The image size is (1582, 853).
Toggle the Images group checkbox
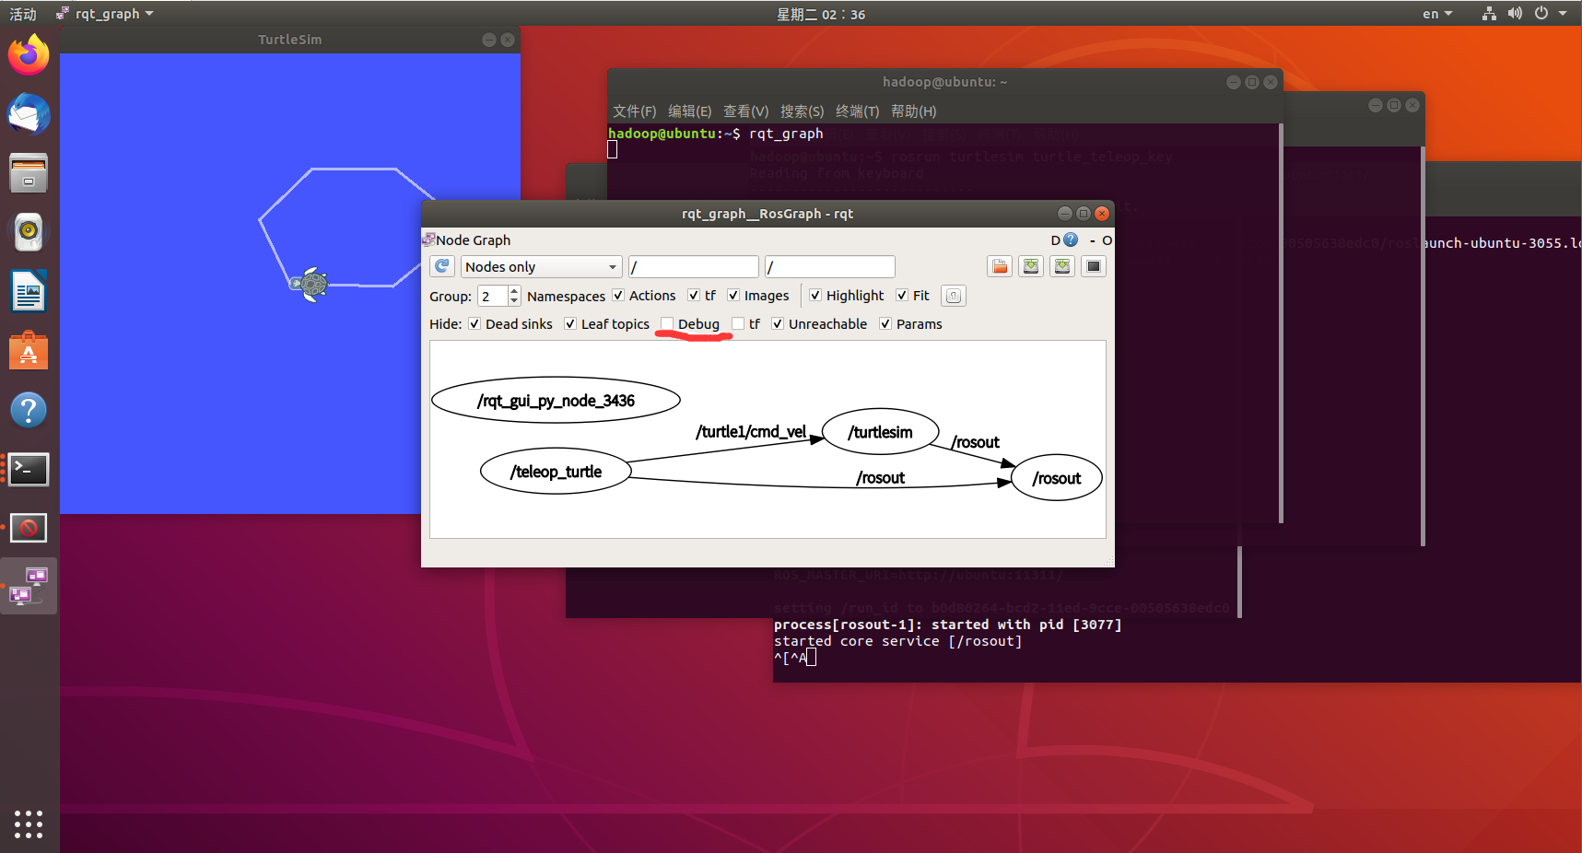pos(733,296)
